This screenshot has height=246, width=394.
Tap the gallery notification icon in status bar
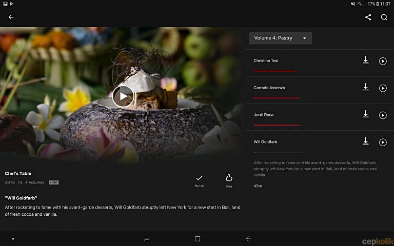[5, 4]
